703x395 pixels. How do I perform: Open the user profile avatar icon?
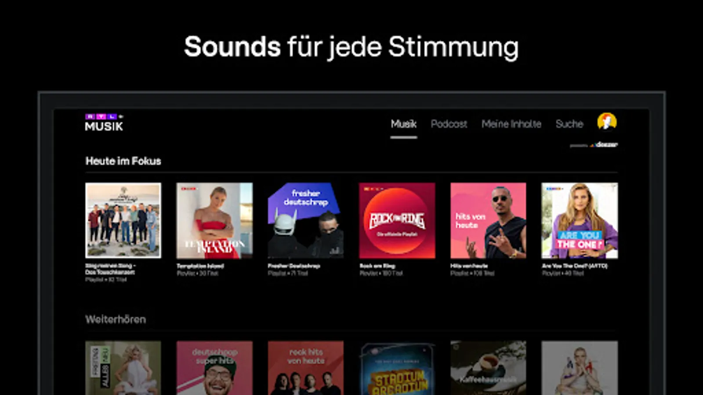(607, 122)
